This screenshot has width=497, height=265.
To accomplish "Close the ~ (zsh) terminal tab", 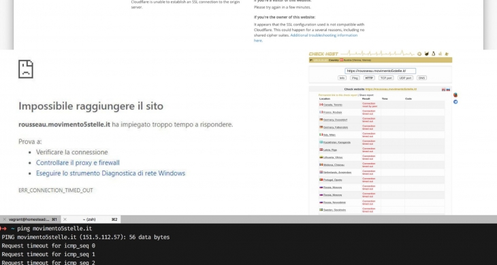I will 65,219.
